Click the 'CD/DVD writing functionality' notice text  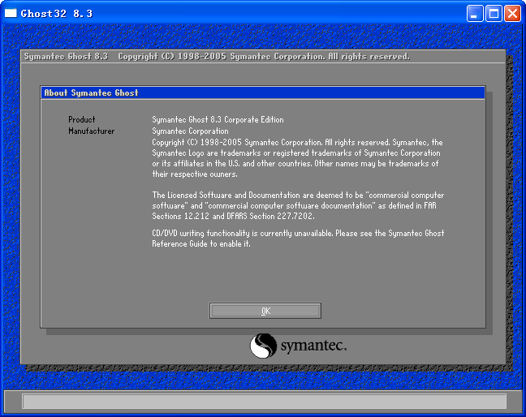tap(298, 239)
